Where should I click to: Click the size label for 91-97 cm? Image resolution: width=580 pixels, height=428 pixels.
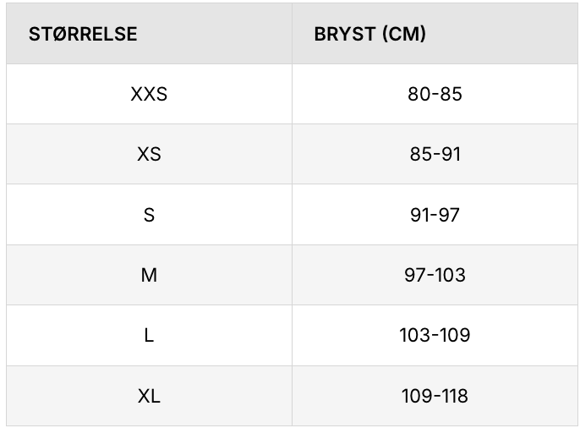click(149, 215)
